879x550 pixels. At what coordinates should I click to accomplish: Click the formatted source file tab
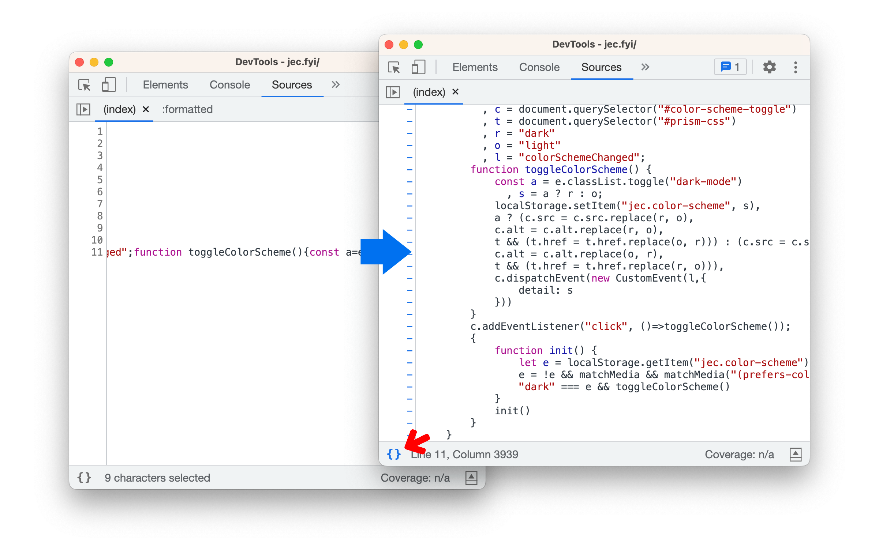click(188, 109)
